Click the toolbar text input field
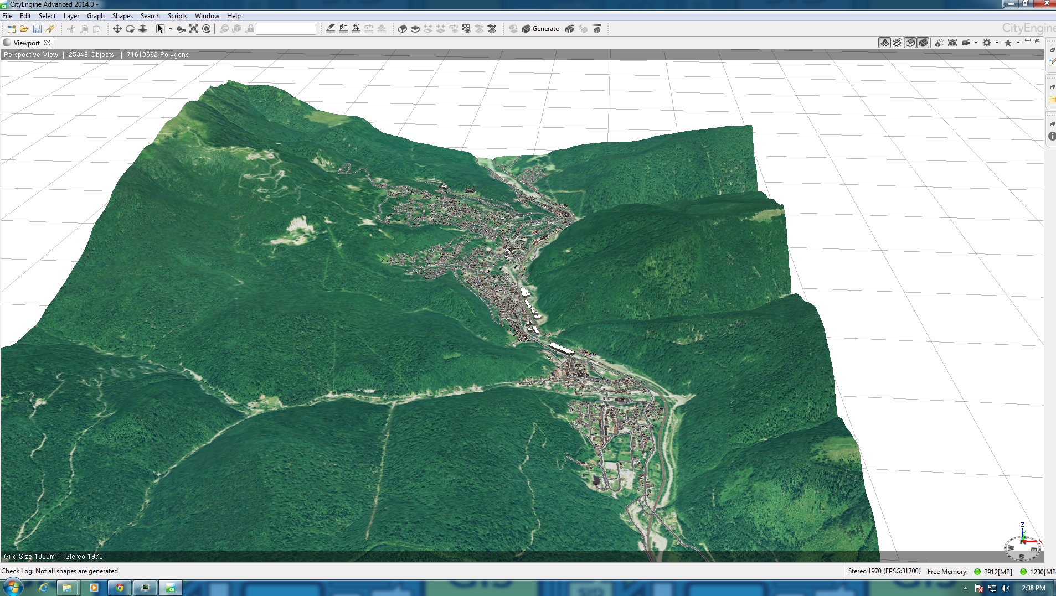This screenshot has width=1056, height=596. (286, 29)
